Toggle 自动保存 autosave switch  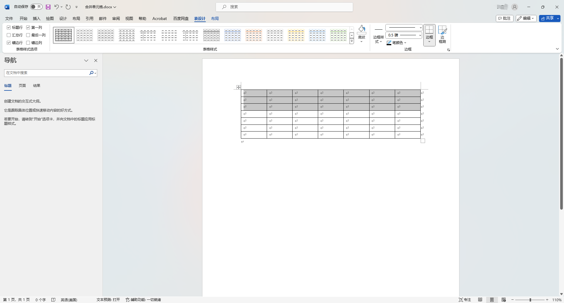(x=36, y=7)
